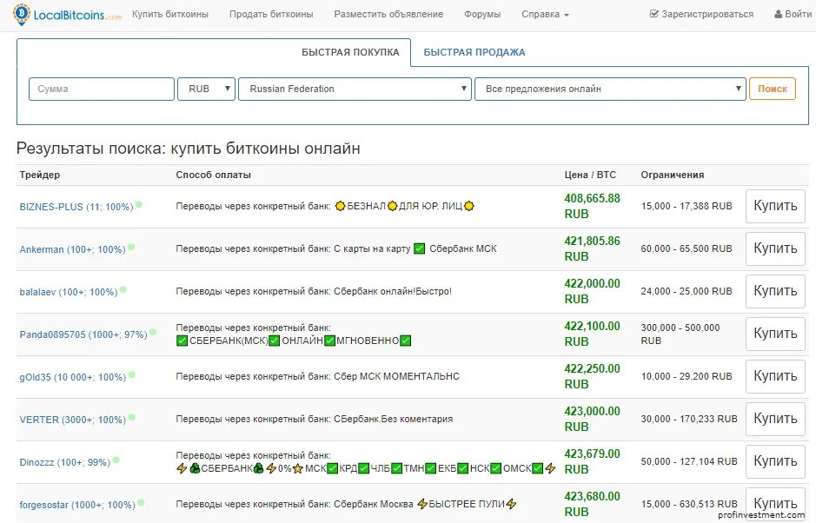Image resolution: width=816 pixels, height=523 pixels.
Task: Click green checkmark emoji in Ankerman's offer
Action: (420, 248)
